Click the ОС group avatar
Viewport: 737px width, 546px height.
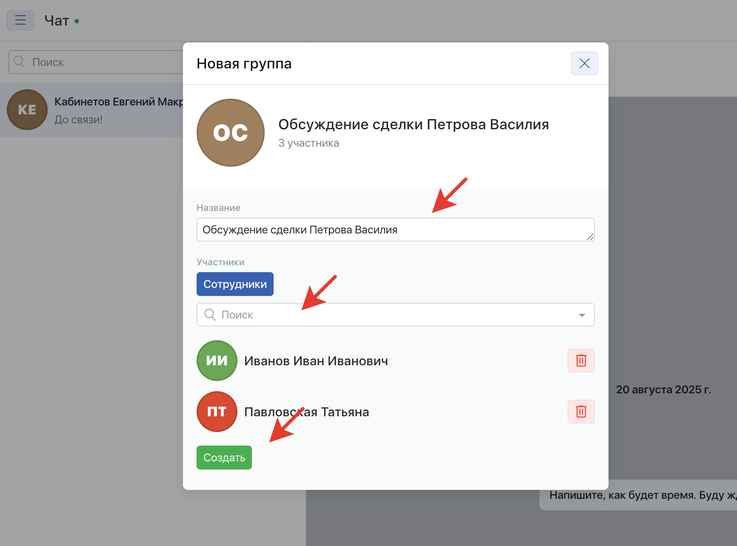click(231, 133)
